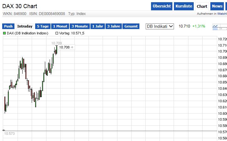
Task: Click the +1,31% change value
Action: click(x=199, y=26)
